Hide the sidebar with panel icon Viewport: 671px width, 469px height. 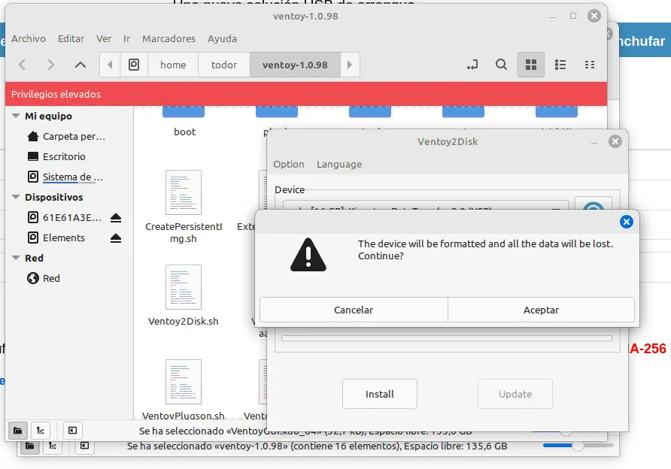click(72, 431)
